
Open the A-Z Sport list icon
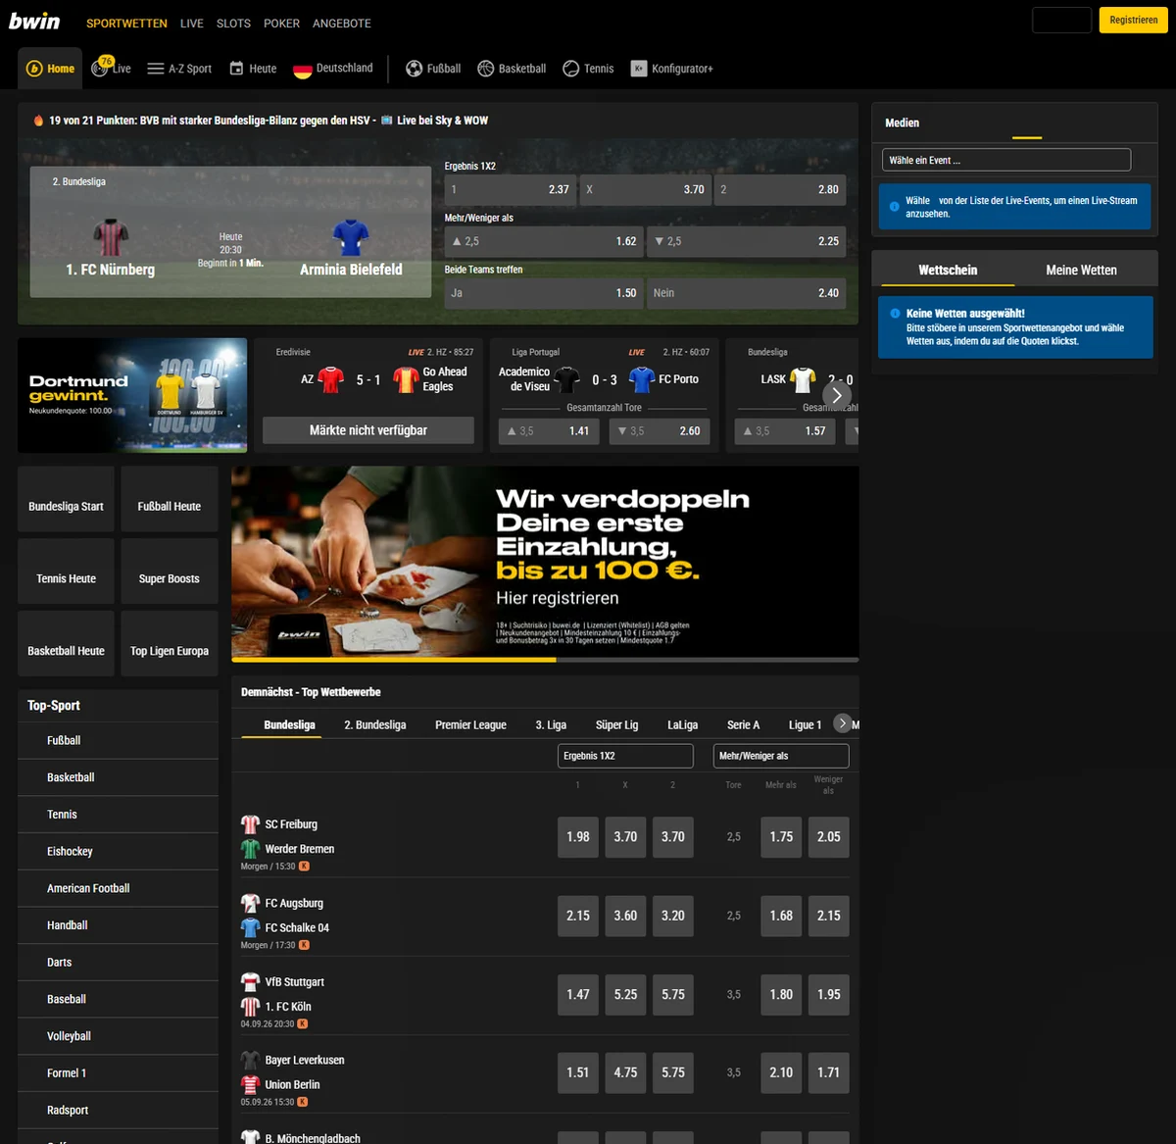click(155, 69)
